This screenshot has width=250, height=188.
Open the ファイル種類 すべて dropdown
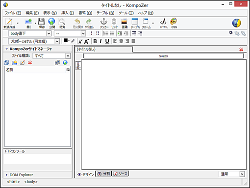pyautogui.click(x=51, y=56)
